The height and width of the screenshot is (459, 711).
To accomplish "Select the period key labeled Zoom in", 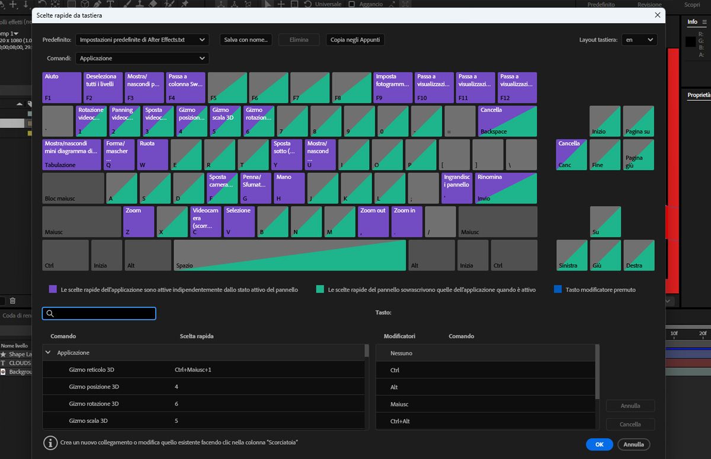I will point(407,222).
